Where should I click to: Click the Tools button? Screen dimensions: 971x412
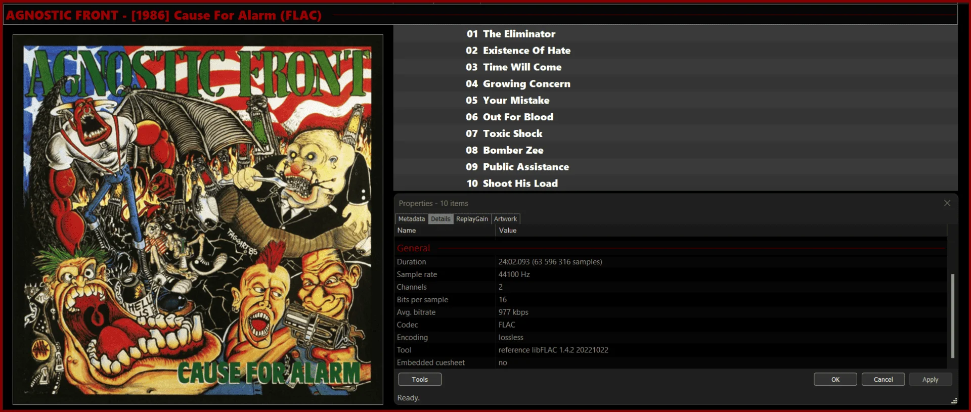(420, 379)
